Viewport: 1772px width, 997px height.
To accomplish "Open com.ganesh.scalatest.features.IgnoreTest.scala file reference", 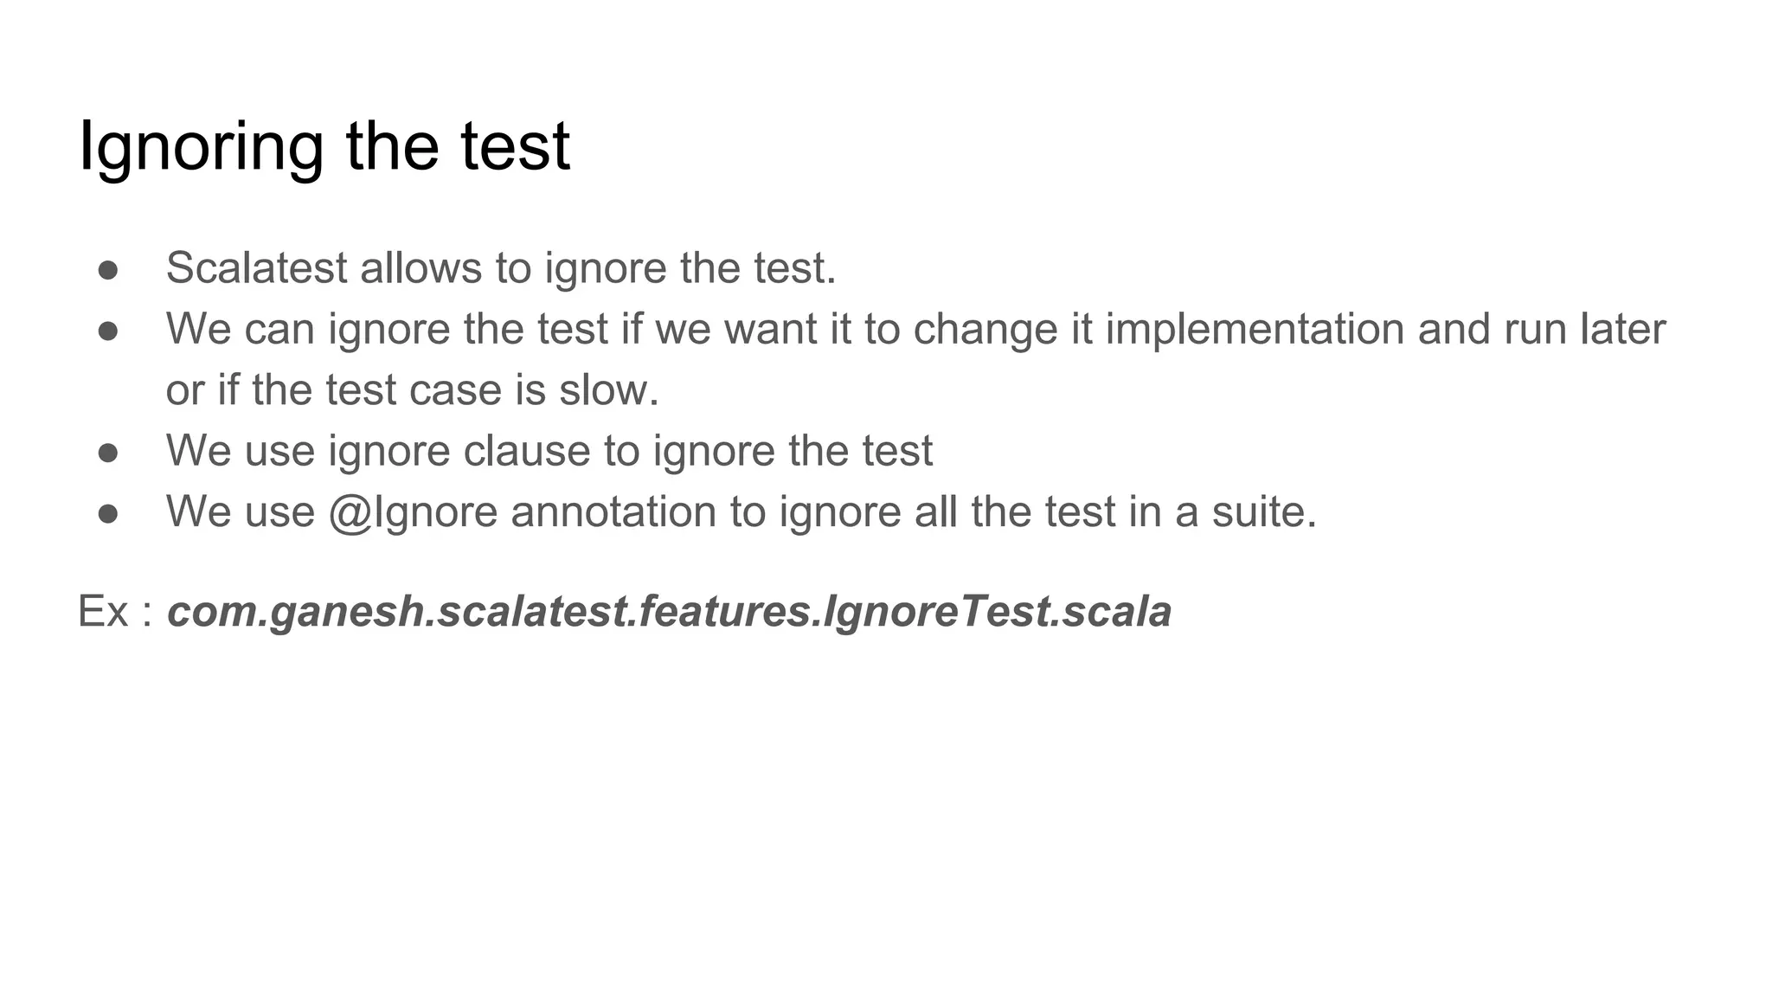I will coord(669,611).
